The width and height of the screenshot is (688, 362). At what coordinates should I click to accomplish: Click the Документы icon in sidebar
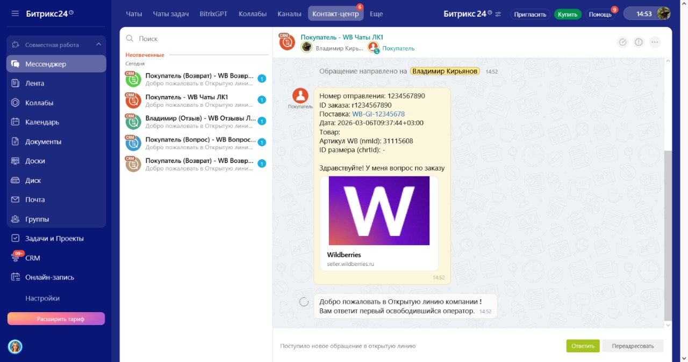tap(15, 142)
